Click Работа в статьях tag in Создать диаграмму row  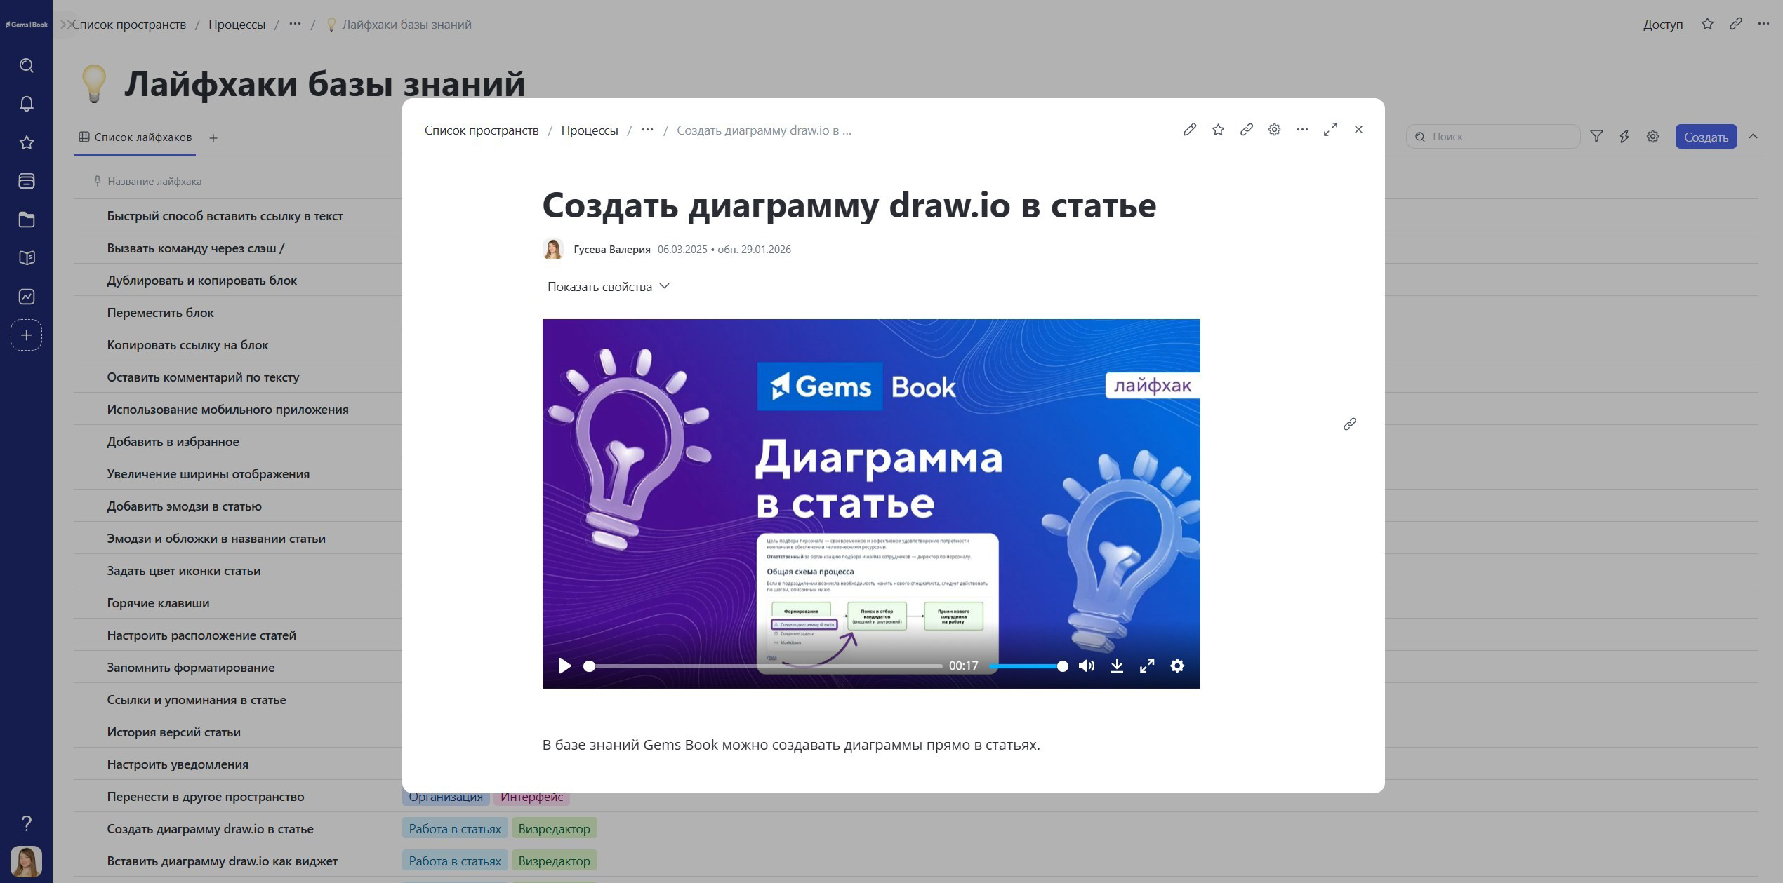coord(455,829)
